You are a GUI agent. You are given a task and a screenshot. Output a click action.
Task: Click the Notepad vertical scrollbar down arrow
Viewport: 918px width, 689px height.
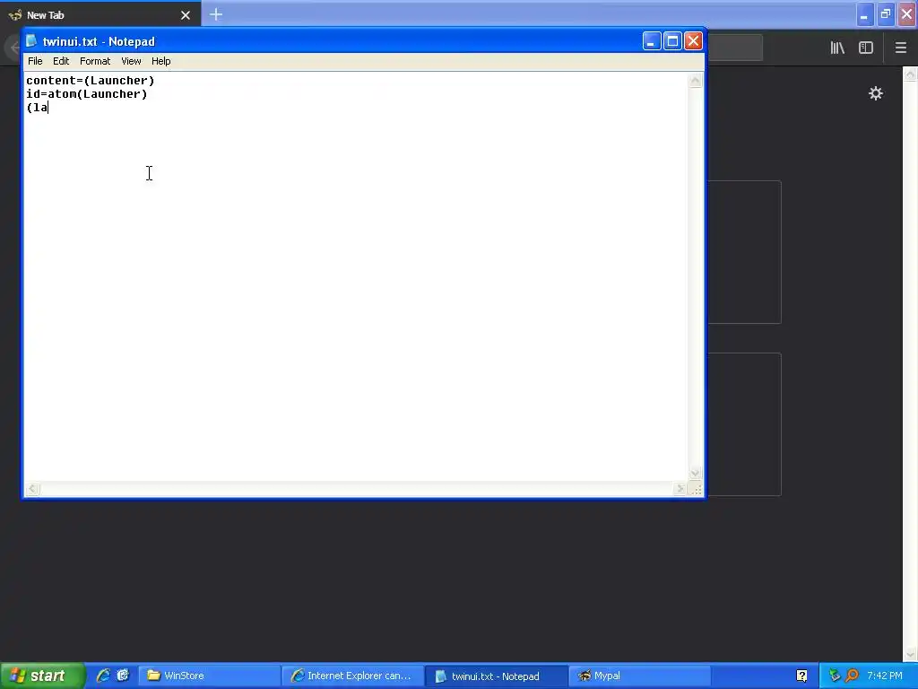pyautogui.click(x=695, y=474)
